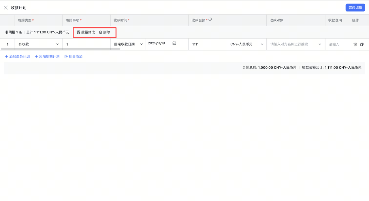Click the info icon next to 收款金额 header
Image resolution: width=369 pixels, height=201 pixels.
point(210,19)
